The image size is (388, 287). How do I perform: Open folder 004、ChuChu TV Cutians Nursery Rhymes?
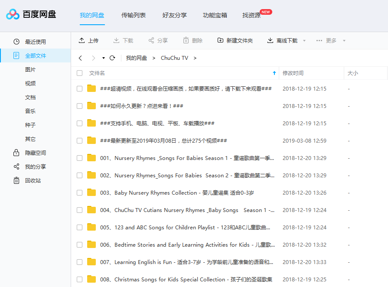187,210
